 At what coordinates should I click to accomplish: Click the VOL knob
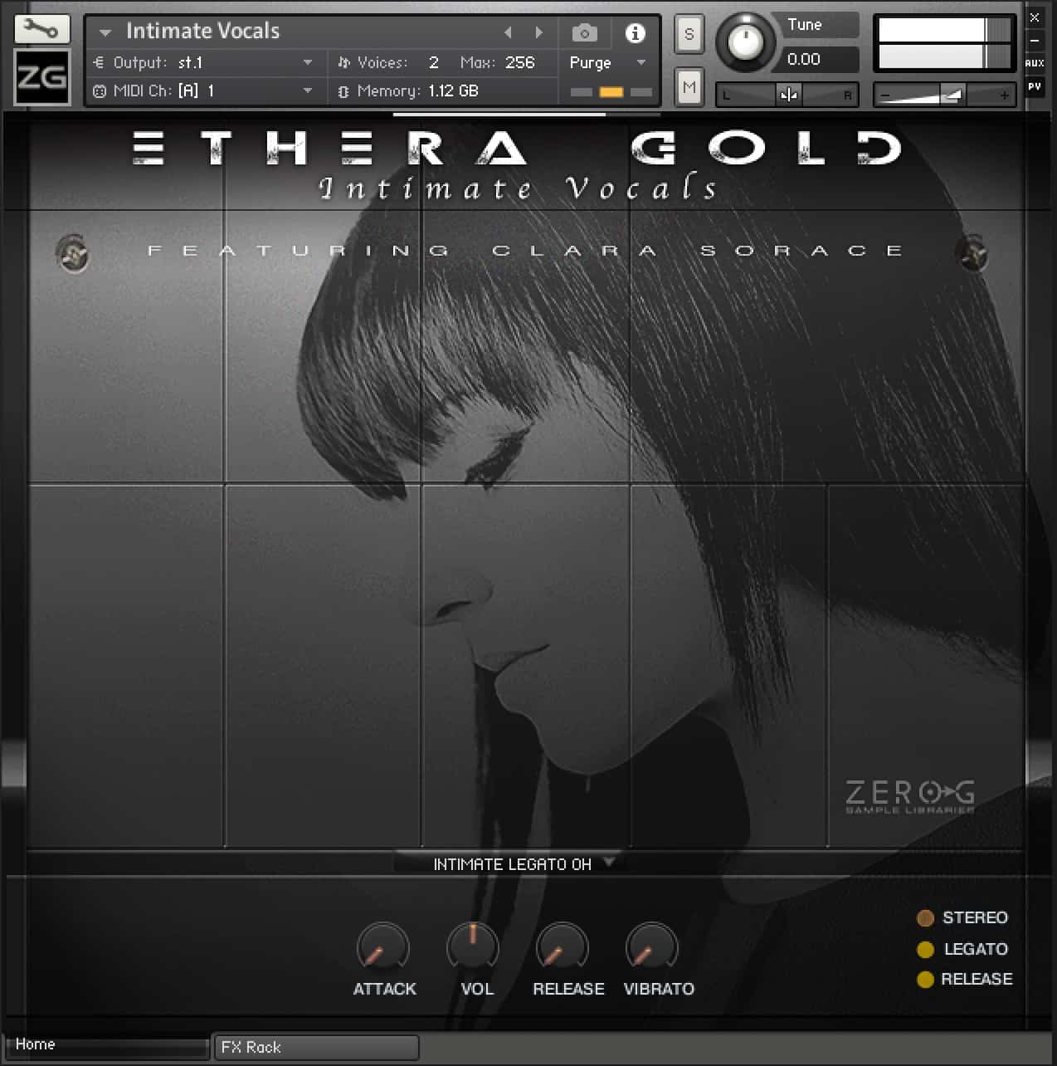pyautogui.click(x=472, y=946)
